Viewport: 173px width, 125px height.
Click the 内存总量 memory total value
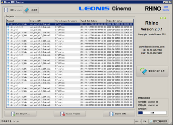click(153, 102)
